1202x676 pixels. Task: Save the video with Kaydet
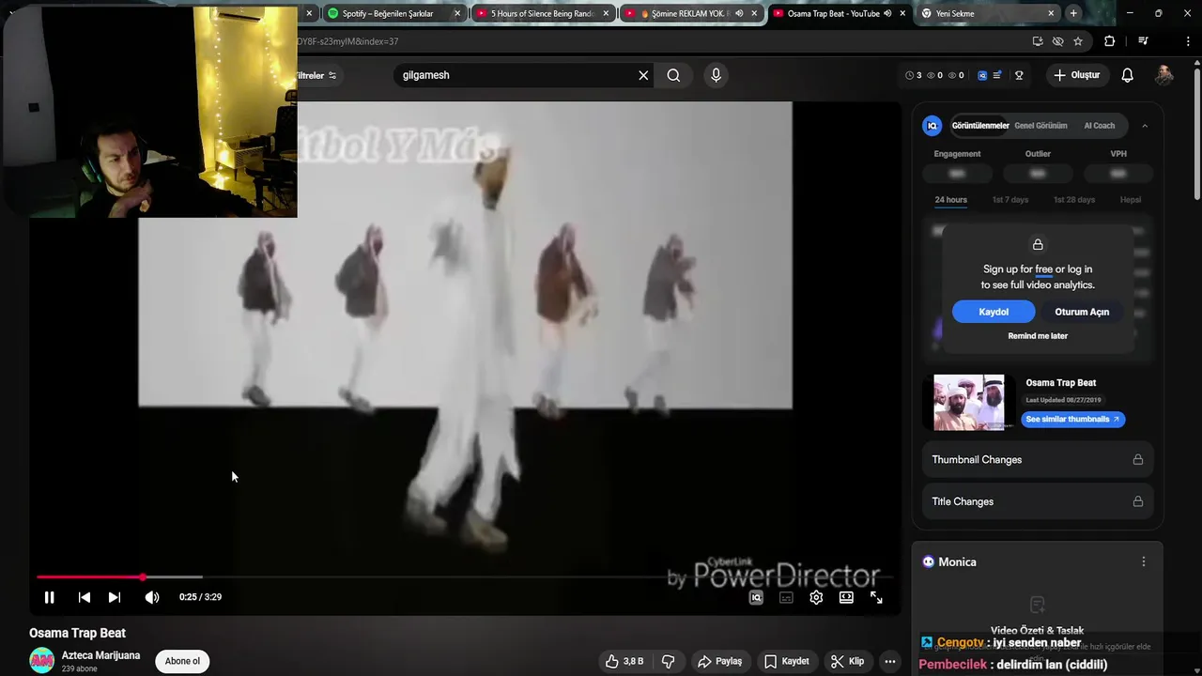[x=787, y=661]
